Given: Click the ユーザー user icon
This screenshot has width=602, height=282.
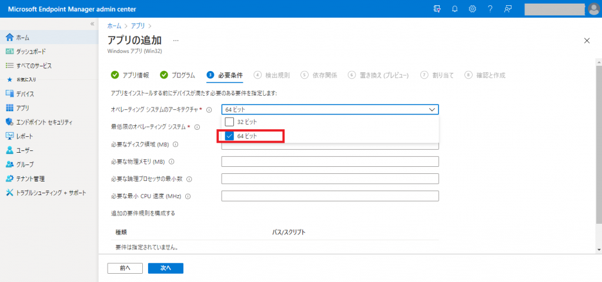Looking at the screenshot, I should [x=10, y=150].
